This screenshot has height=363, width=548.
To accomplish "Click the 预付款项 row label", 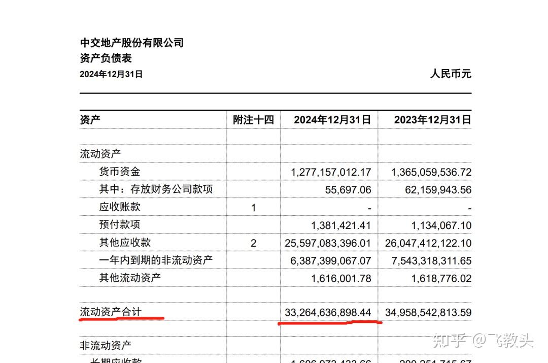I will (120, 224).
